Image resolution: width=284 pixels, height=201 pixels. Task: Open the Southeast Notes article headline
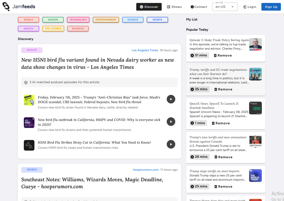coord(92,183)
